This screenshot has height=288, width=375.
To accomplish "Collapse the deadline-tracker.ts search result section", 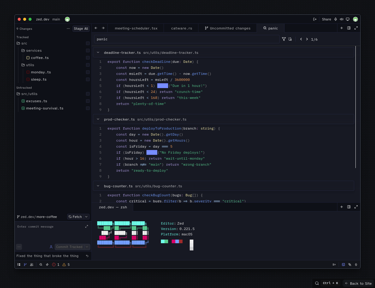I will tap(98, 52).
